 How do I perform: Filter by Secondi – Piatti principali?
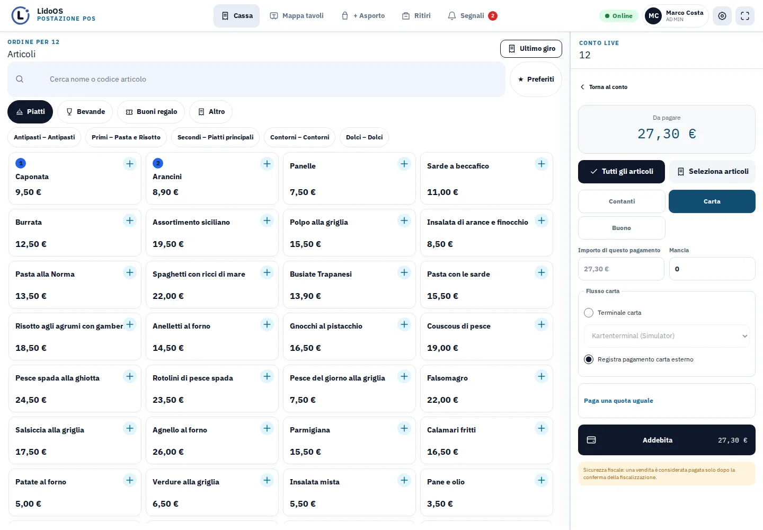(215, 137)
